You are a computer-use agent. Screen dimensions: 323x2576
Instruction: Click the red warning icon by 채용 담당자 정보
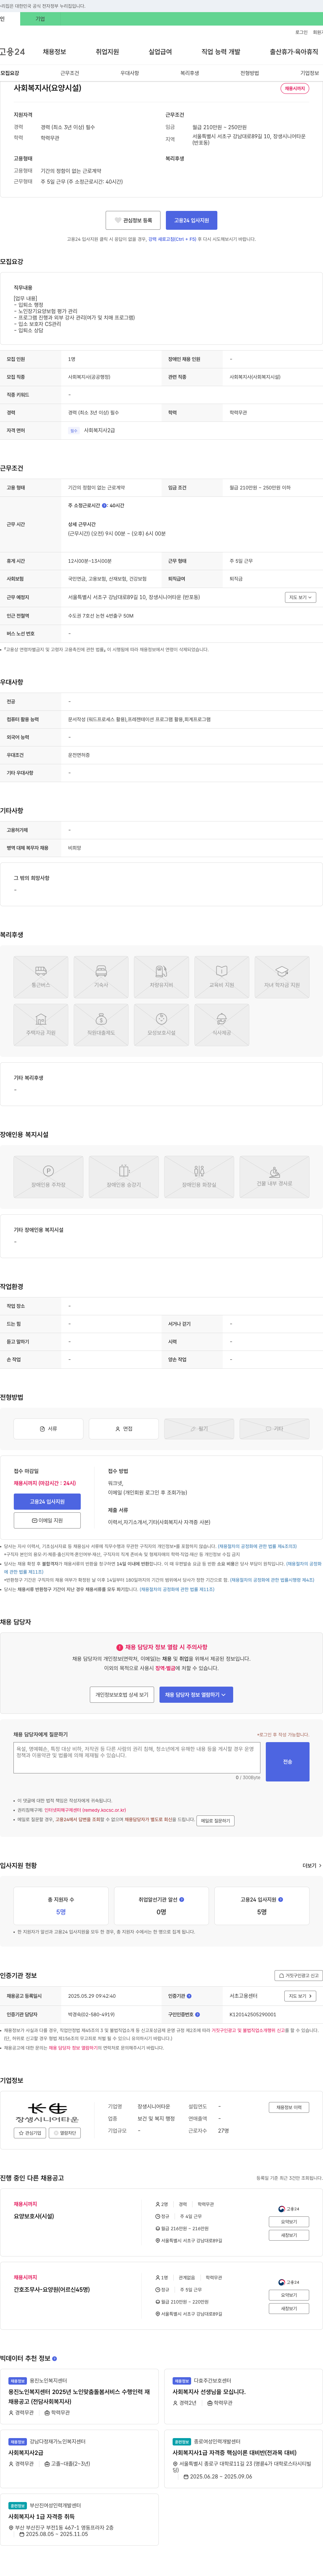point(120,1647)
